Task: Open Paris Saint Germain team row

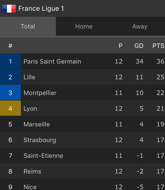Action: point(52,62)
